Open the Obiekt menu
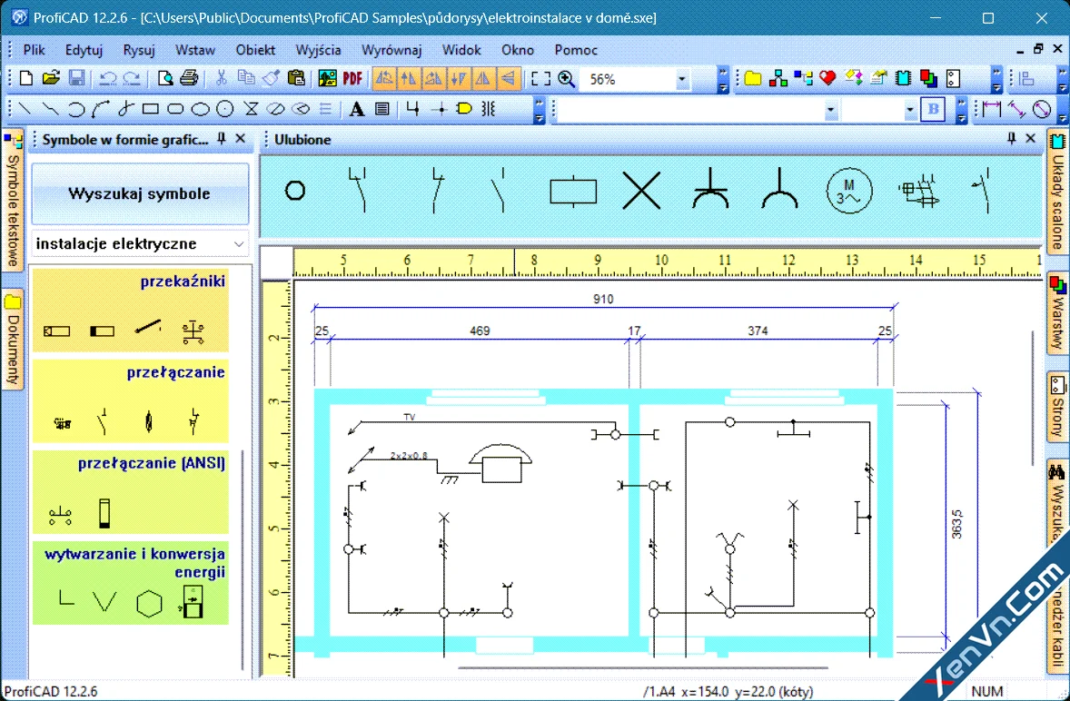 (x=255, y=50)
